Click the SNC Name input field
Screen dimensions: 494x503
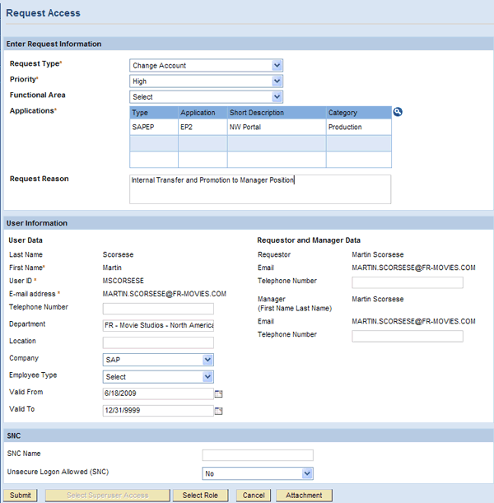(258, 455)
